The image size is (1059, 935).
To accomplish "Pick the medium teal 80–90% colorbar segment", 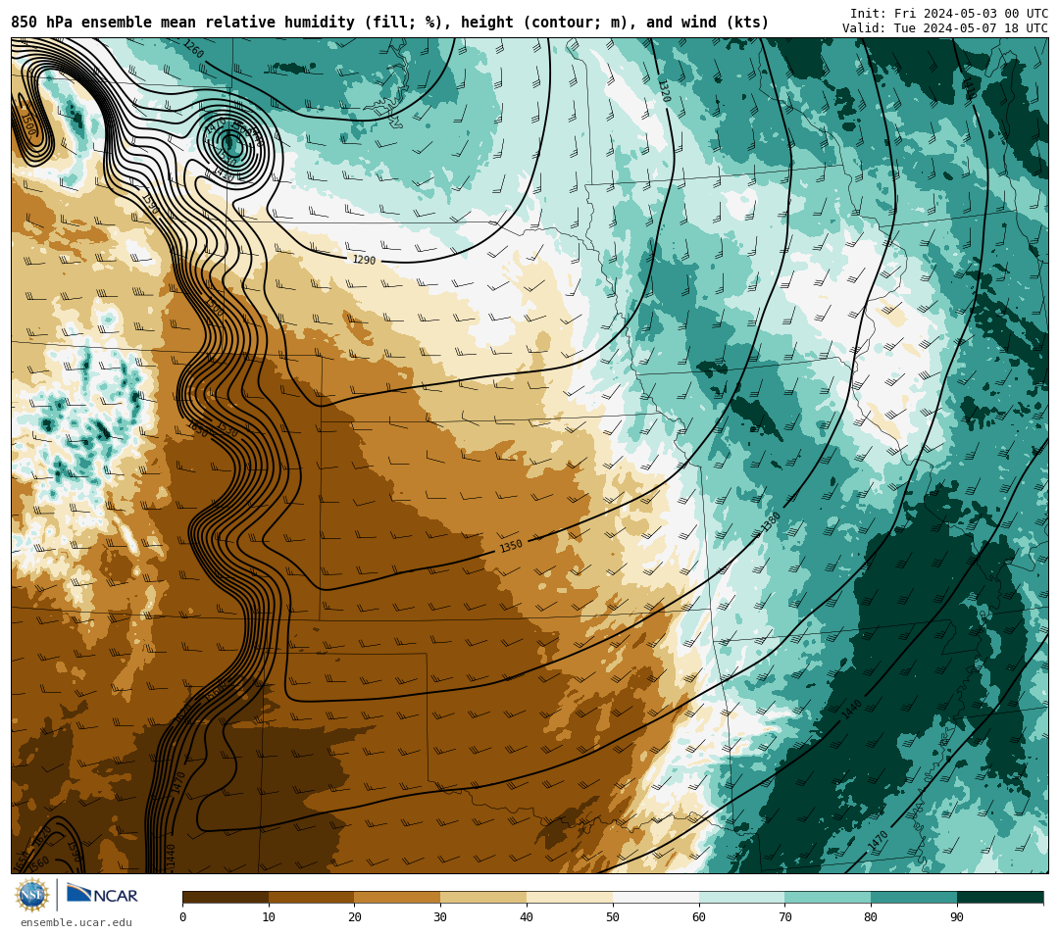I will coord(914,897).
